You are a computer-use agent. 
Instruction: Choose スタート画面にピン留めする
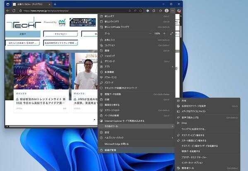click(207, 141)
